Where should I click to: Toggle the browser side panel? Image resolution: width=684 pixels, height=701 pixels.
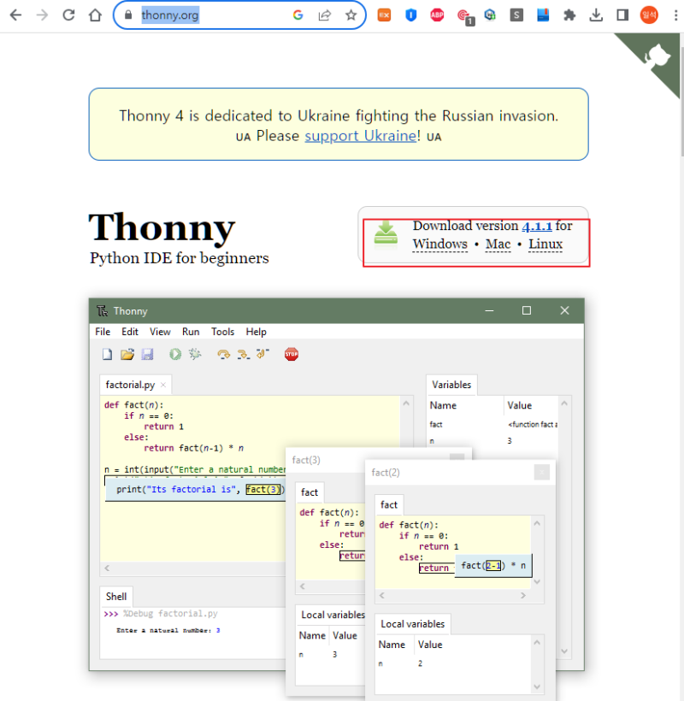pos(622,15)
